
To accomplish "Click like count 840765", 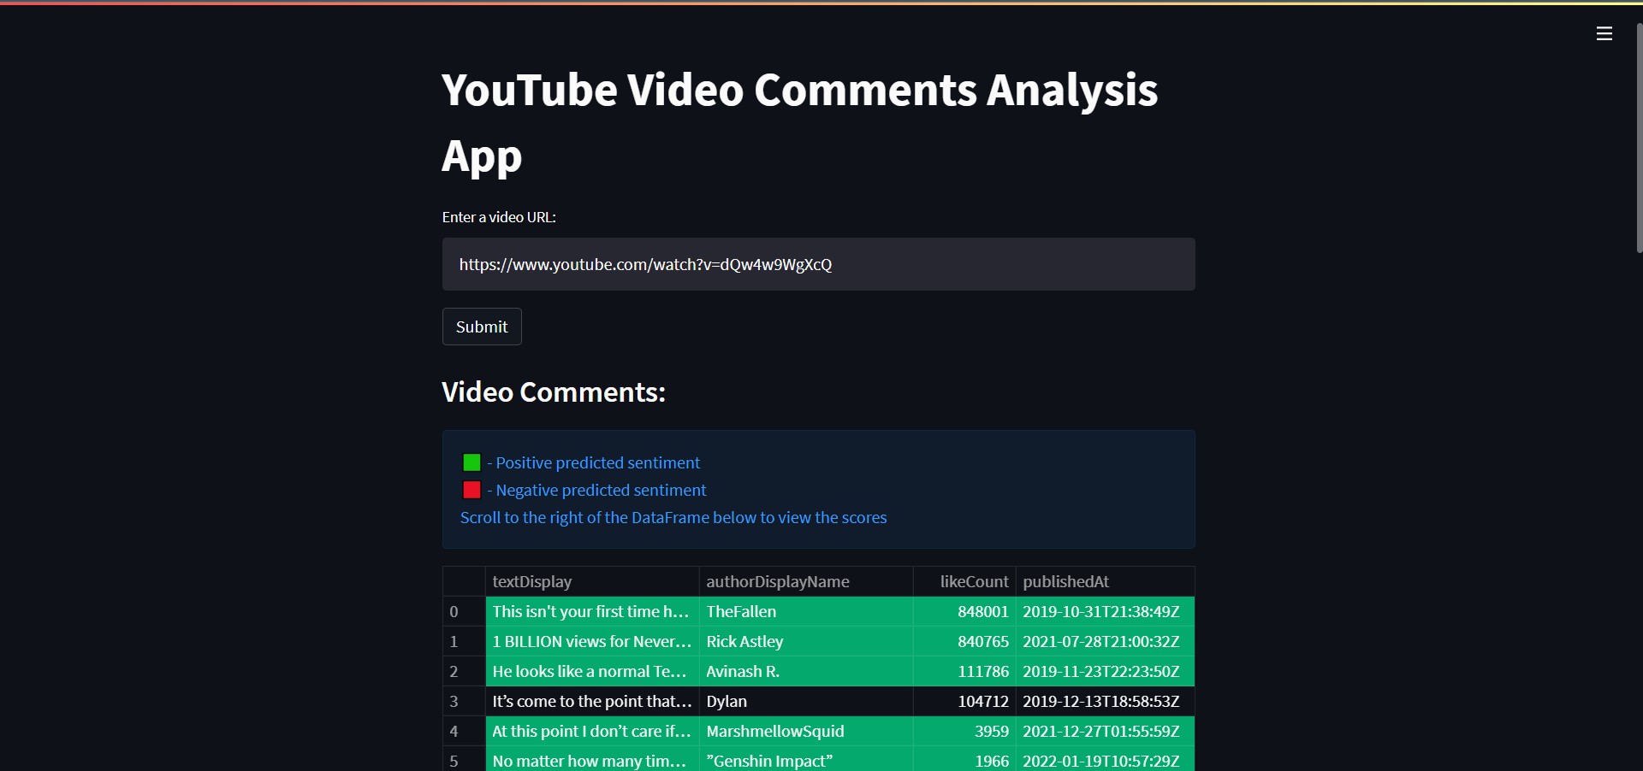I will click(x=964, y=641).
